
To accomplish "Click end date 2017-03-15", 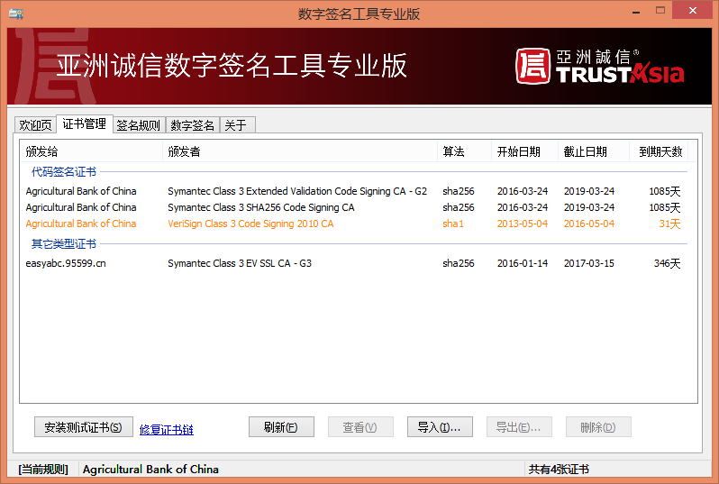I will tap(588, 263).
